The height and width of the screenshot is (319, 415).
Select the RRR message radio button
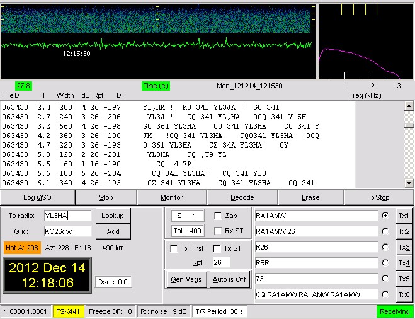pos(385,263)
